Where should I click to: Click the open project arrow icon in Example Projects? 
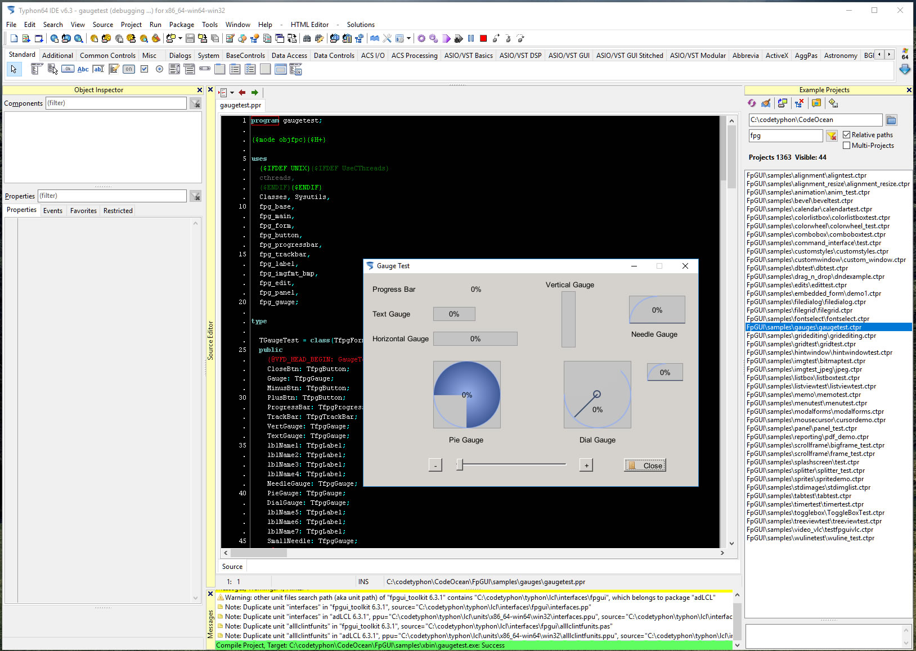point(783,103)
